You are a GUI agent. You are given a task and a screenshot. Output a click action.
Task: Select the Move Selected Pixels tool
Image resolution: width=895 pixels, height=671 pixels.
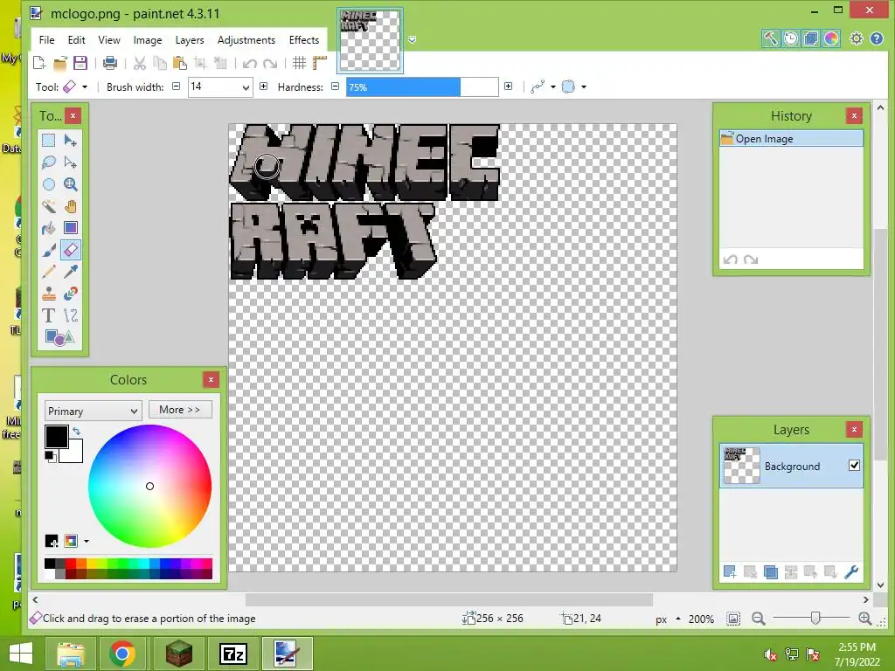tap(70, 141)
